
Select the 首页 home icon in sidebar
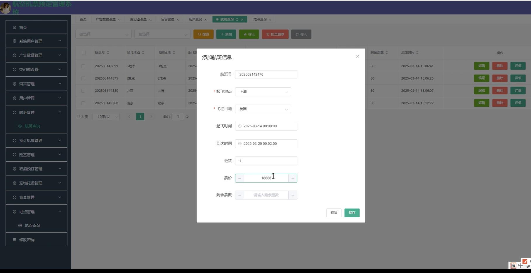[x=15, y=27]
